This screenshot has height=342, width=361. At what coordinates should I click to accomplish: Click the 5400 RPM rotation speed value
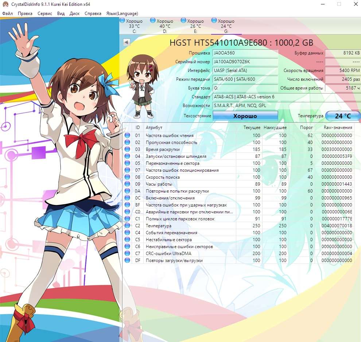343,71
